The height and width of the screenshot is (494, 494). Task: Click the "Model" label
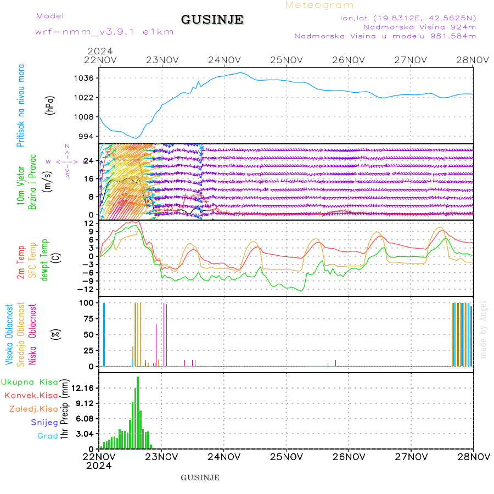pos(50,16)
